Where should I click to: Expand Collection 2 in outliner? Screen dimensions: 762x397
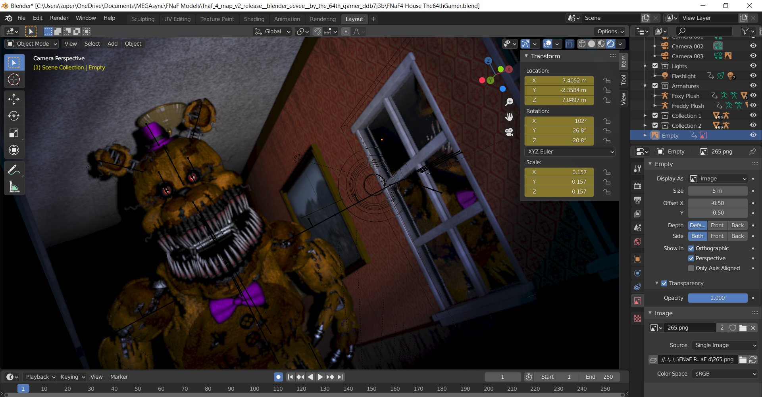point(645,125)
